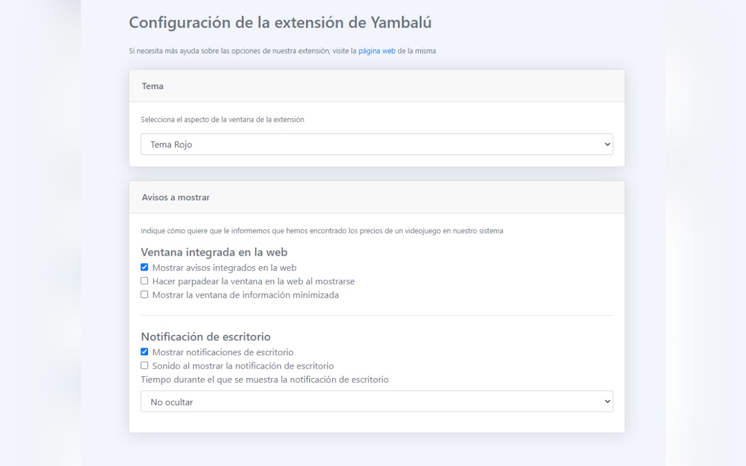The height and width of the screenshot is (466, 746).
Task: Click the Tiempo durante el que se muestra label
Action: pyautogui.click(x=265, y=379)
